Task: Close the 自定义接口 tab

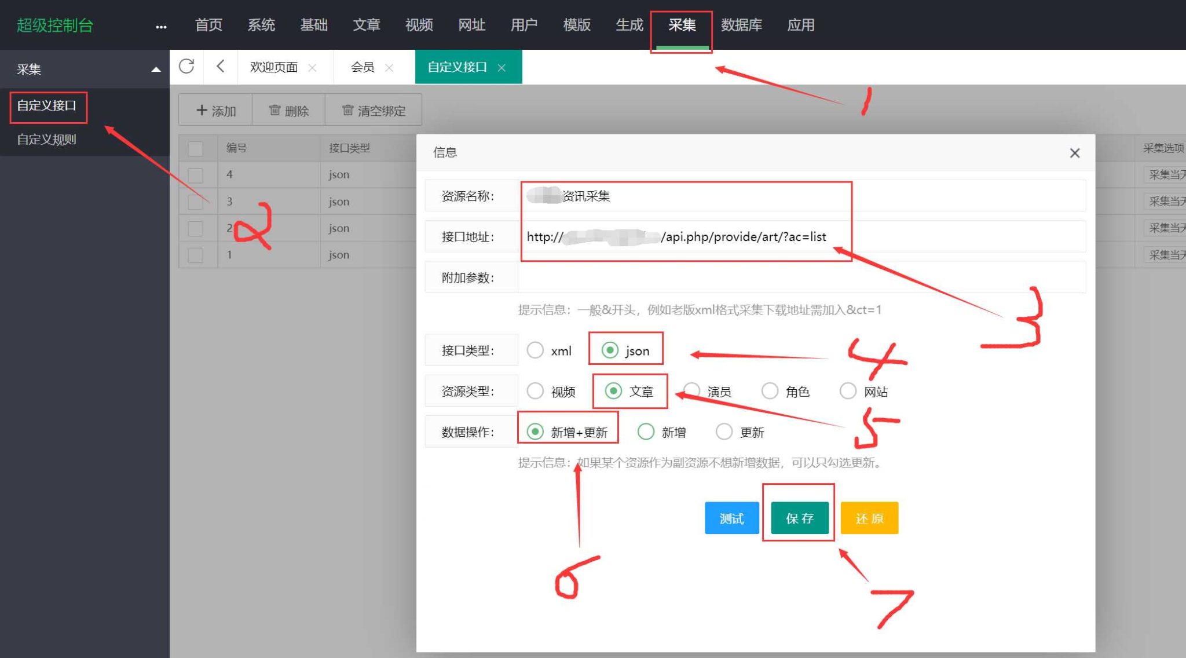Action: [502, 67]
